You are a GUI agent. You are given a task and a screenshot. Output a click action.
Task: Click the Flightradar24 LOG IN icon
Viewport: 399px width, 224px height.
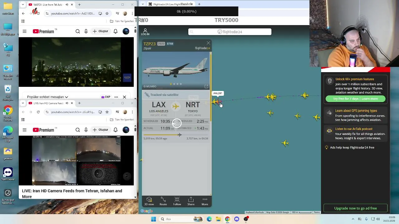pos(145,32)
